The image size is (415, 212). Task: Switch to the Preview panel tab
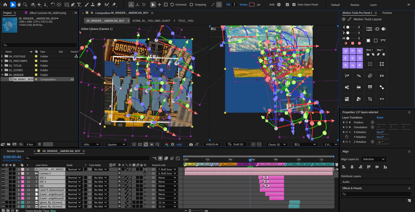click(387, 13)
